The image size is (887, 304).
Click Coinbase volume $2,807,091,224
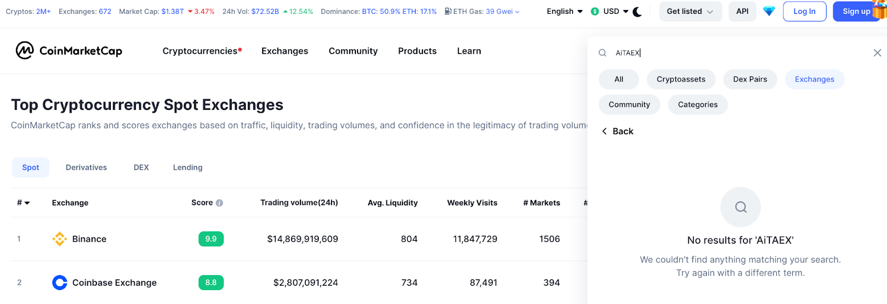click(x=305, y=283)
